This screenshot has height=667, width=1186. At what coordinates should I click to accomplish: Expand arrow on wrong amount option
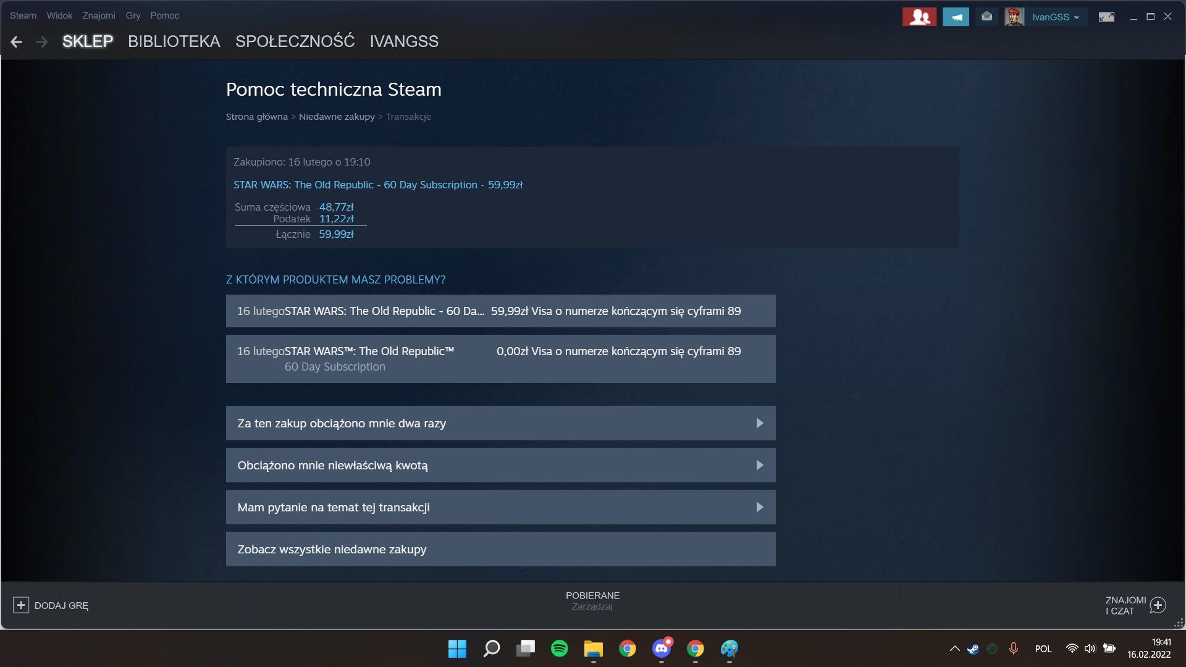(760, 465)
